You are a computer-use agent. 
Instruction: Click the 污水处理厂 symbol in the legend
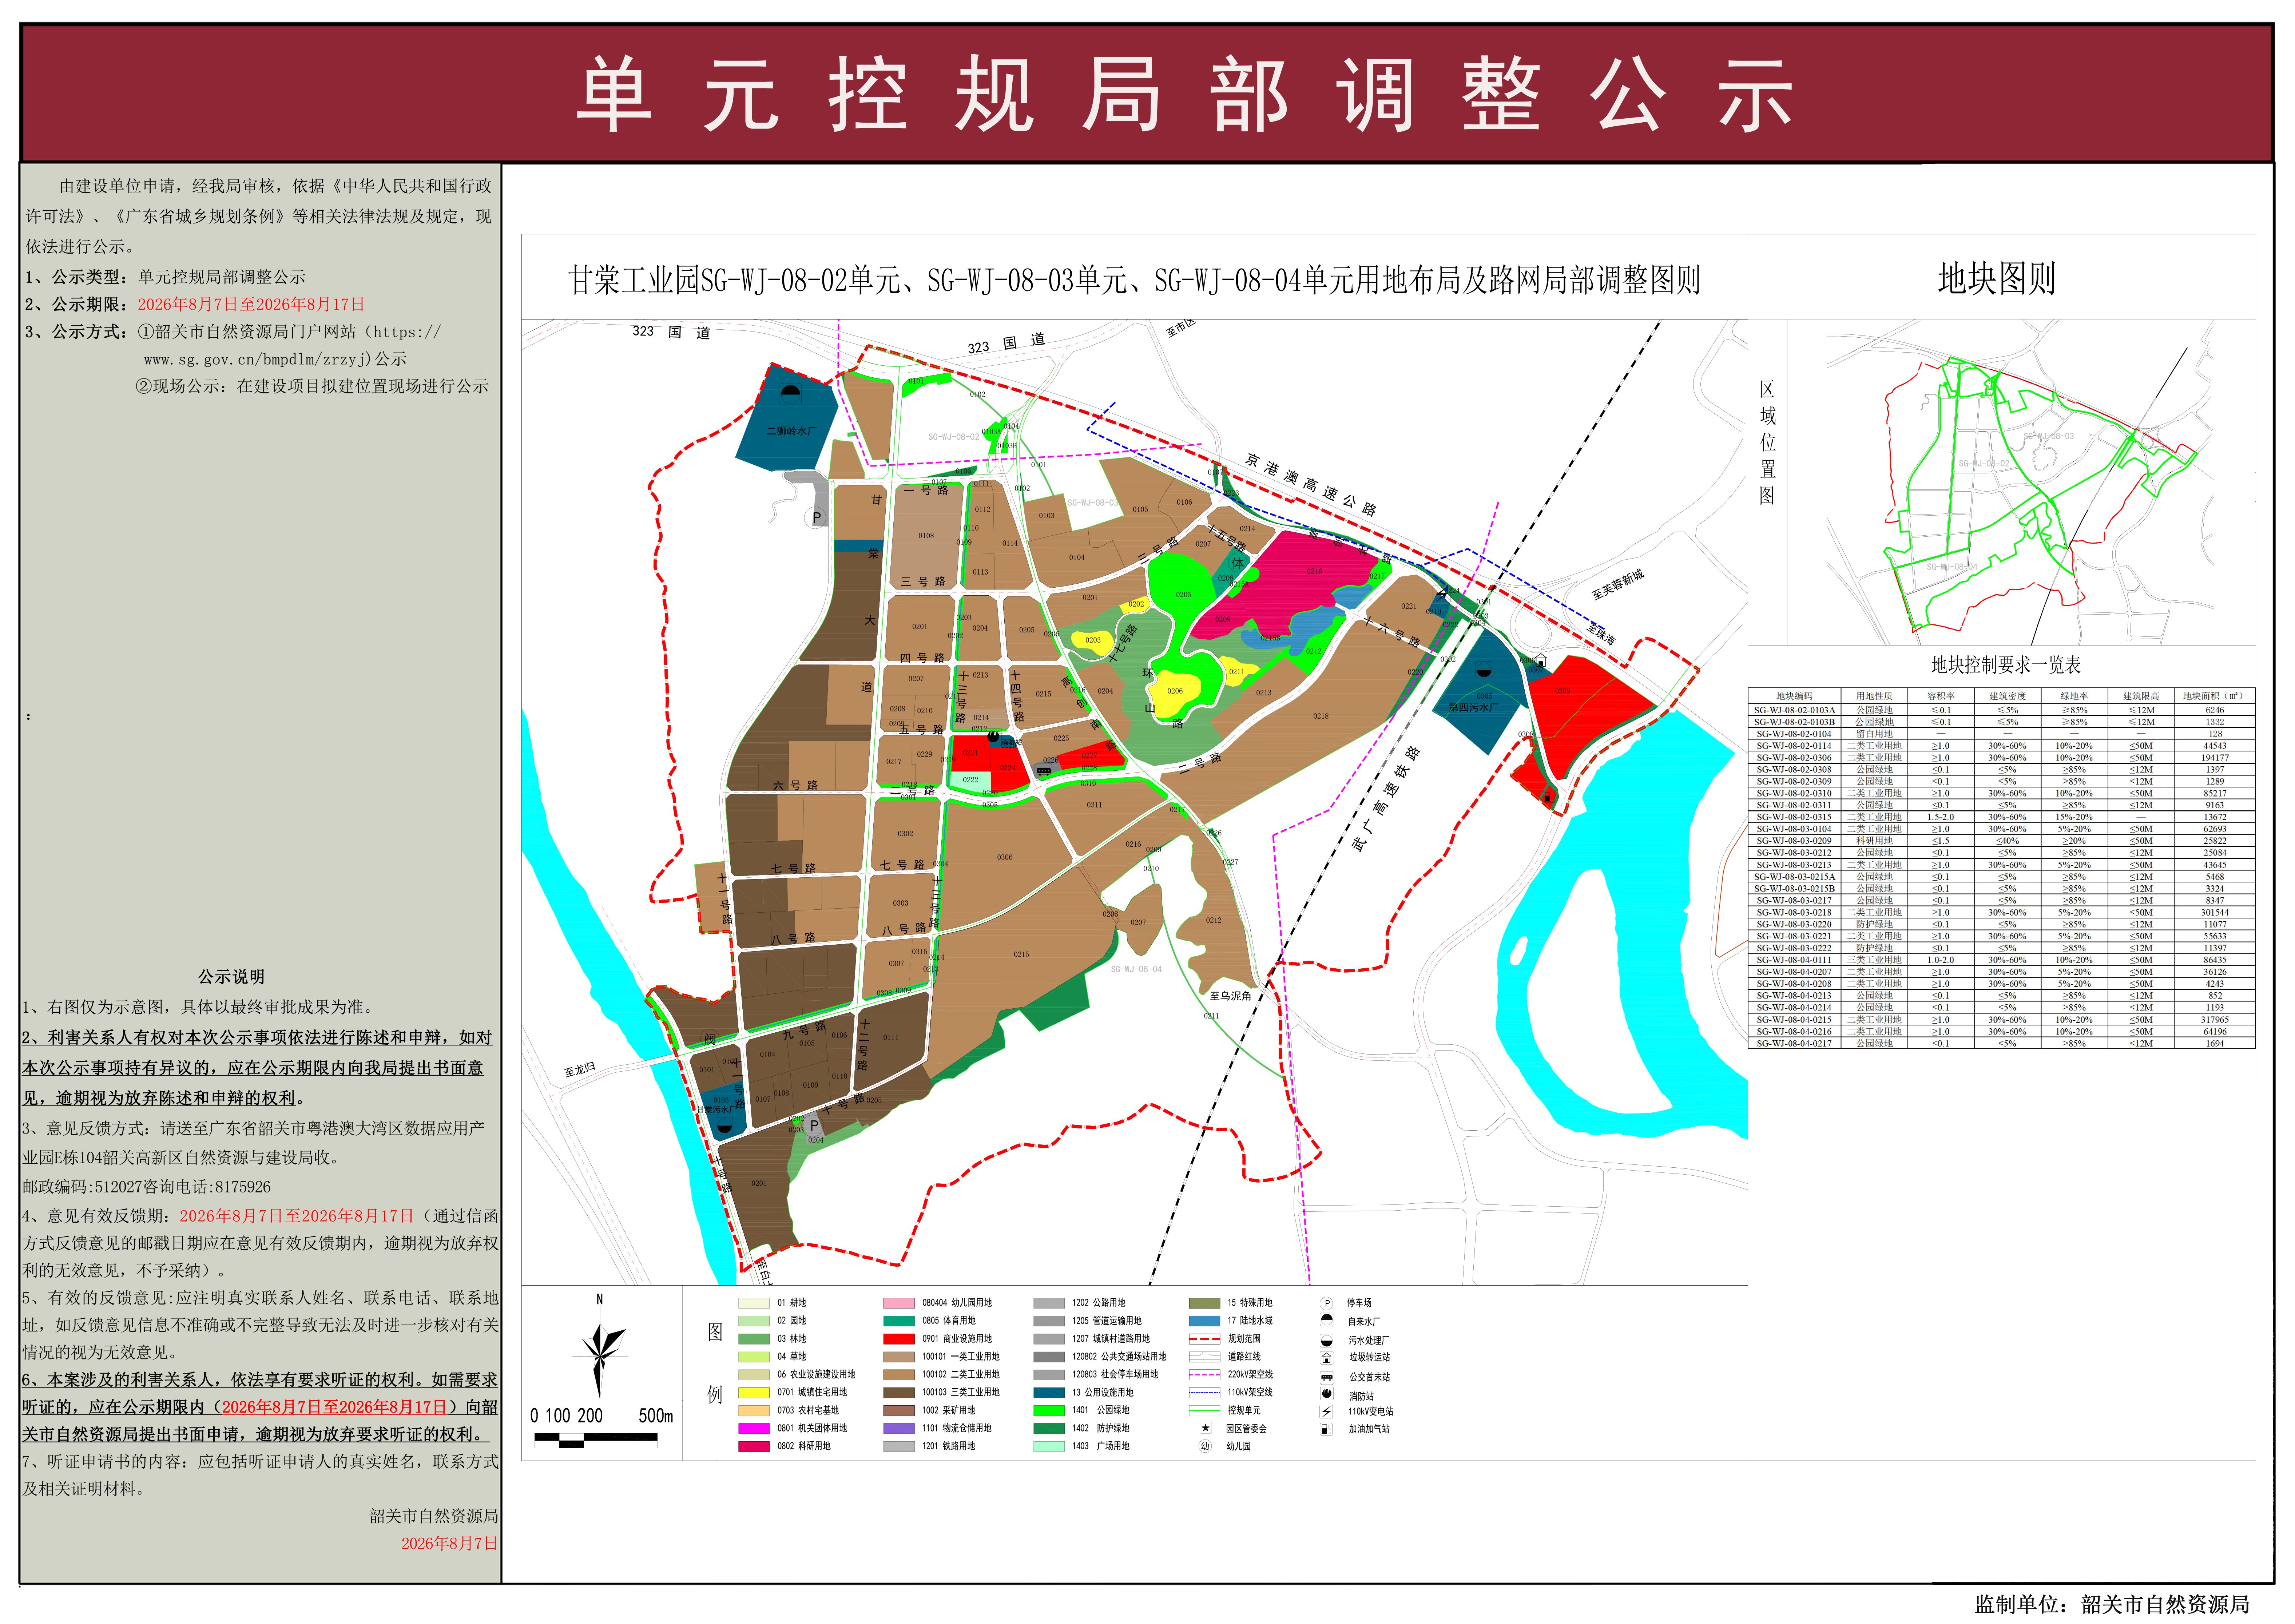(x=1327, y=1340)
